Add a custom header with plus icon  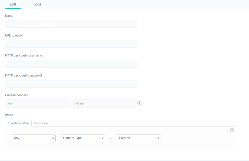tap(139, 103)
